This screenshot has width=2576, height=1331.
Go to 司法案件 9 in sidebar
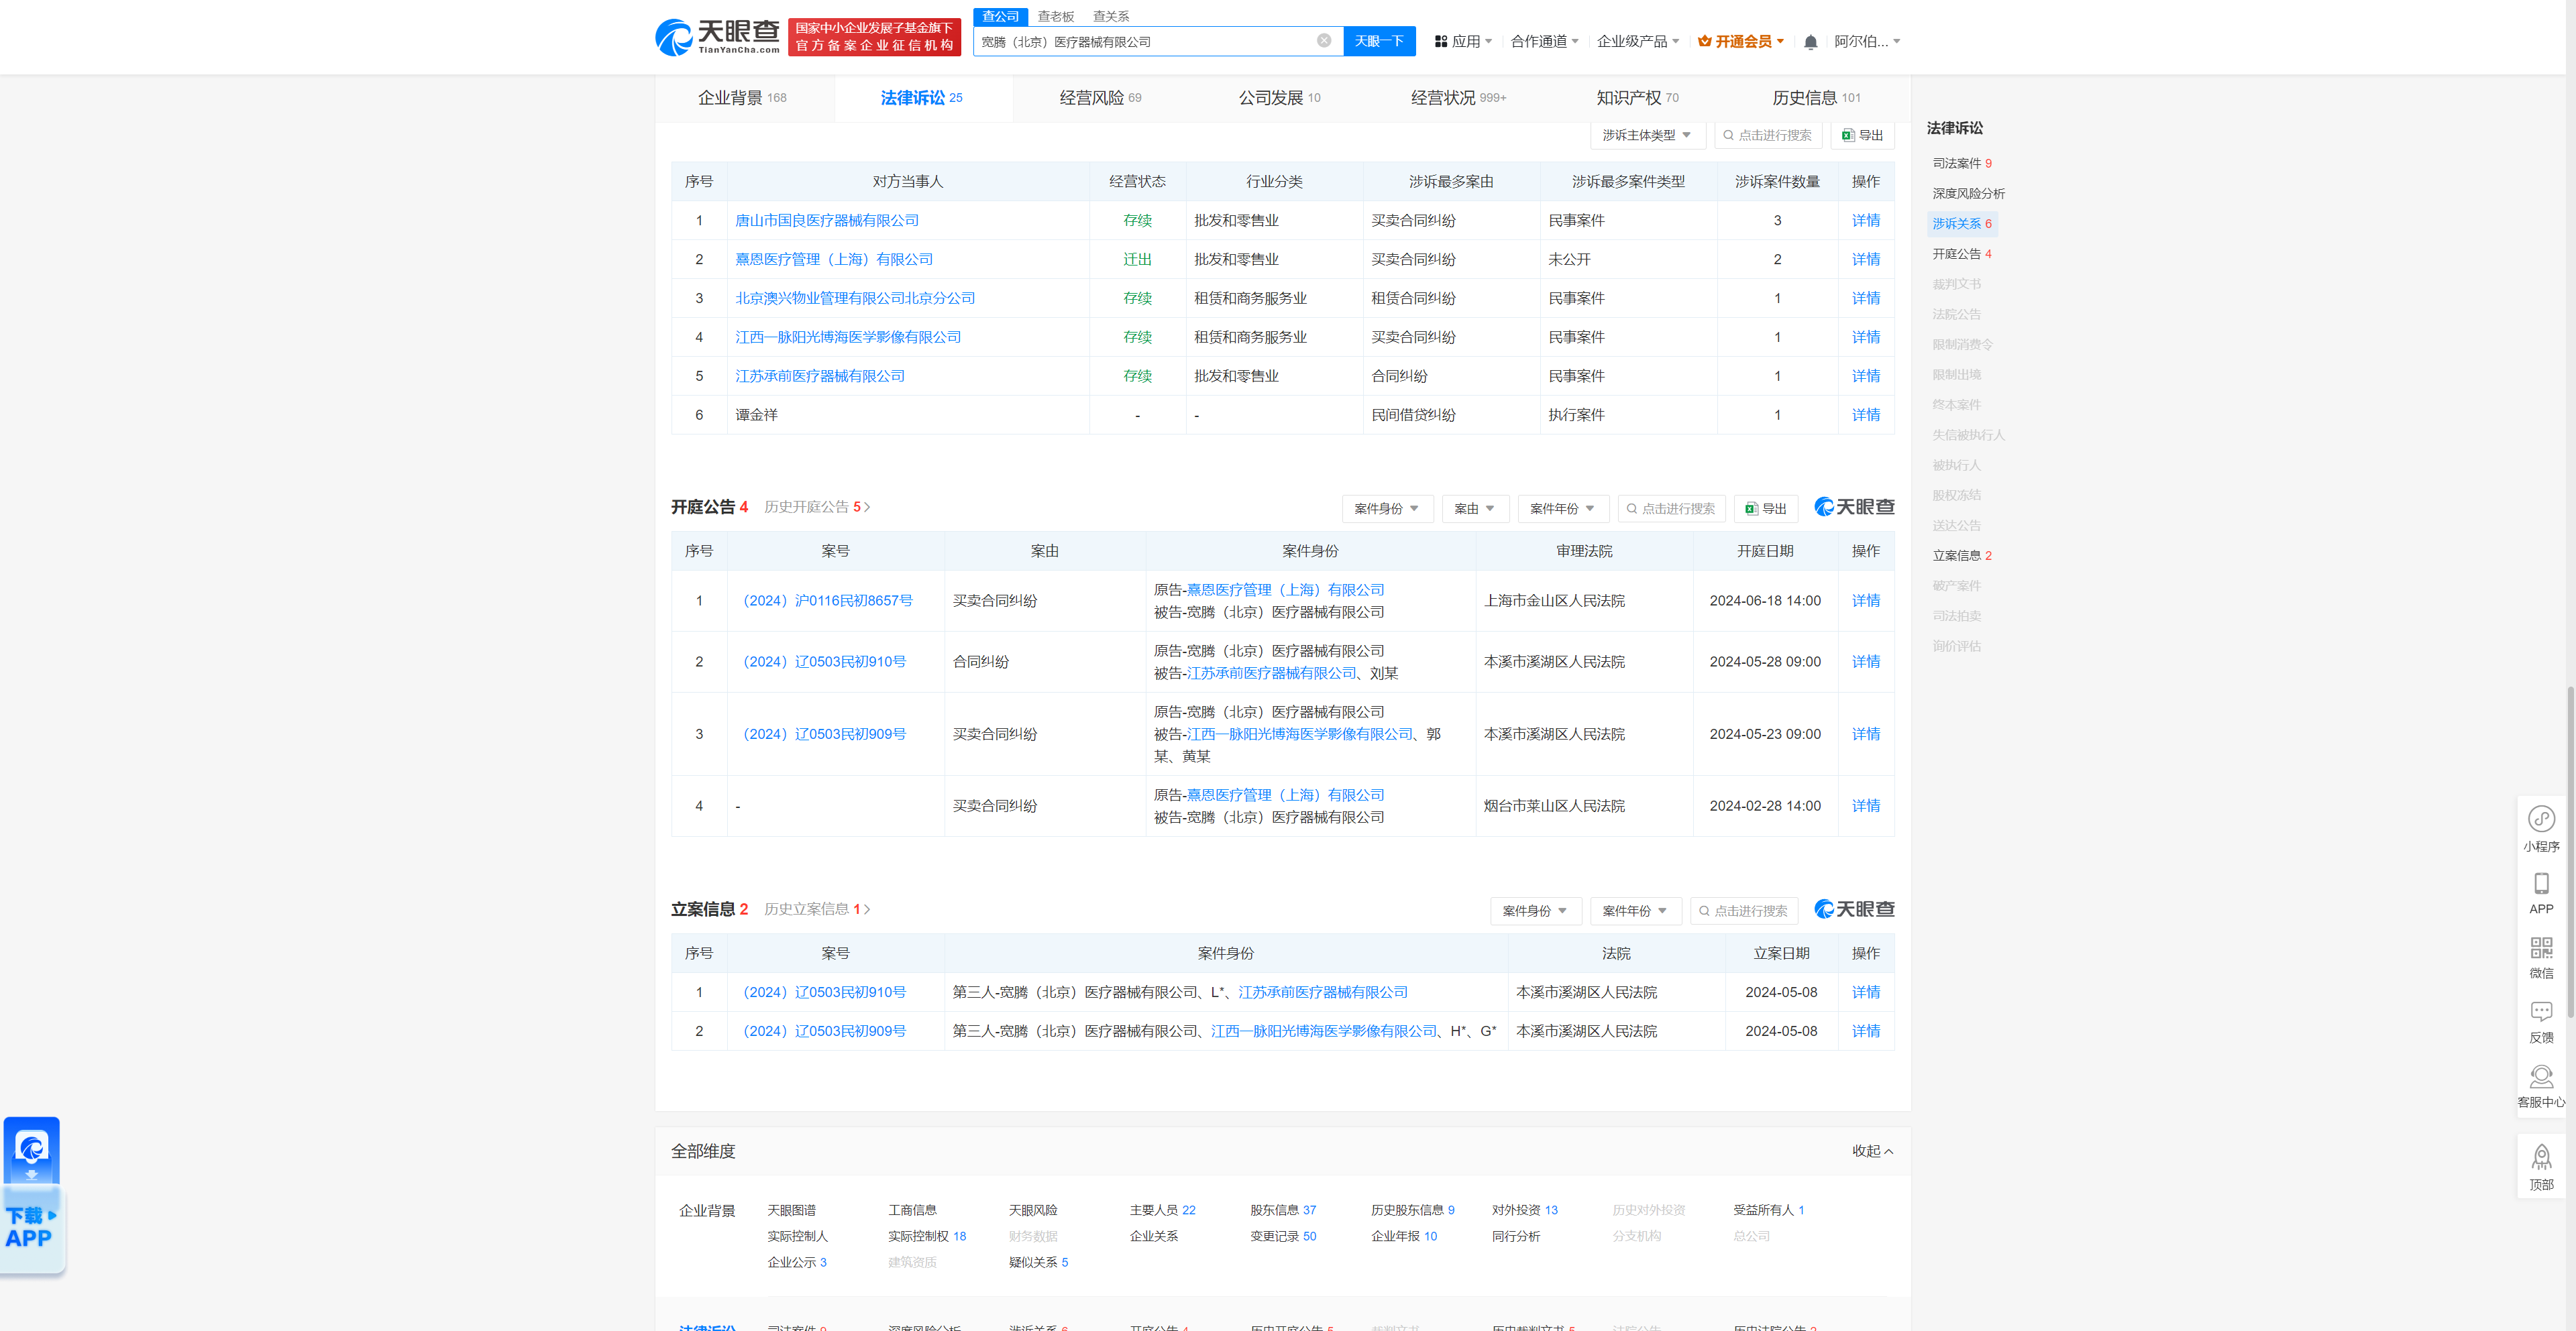[x=1962, y=163]
